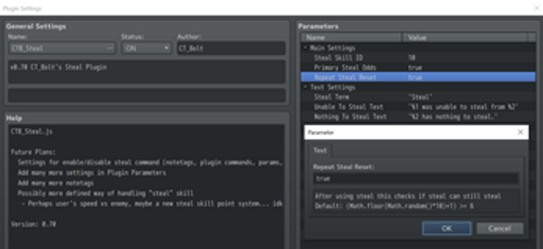The width and height of the screenshot is (543, 249).
Task: Select the Text tab in Parameter dialog
Action: [x=320, y=151]
